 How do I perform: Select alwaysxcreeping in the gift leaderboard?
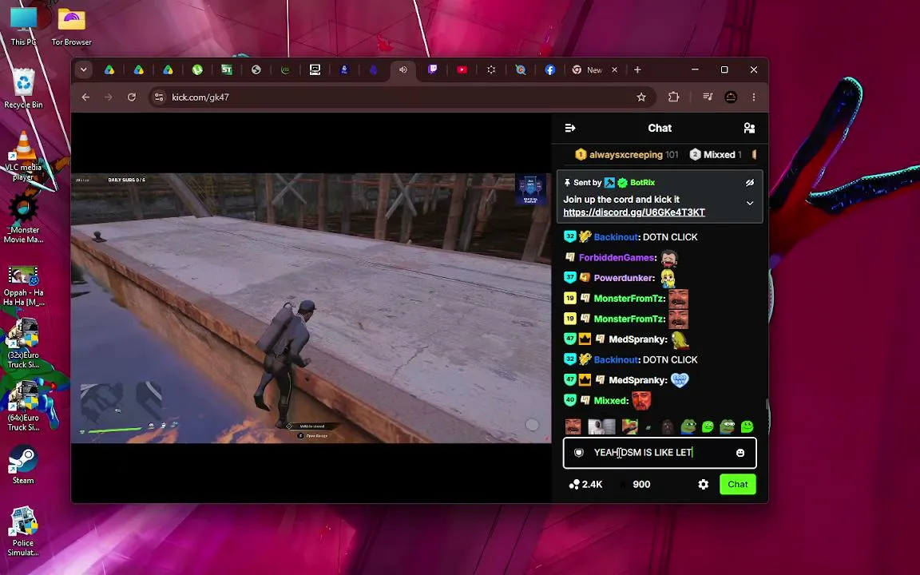tap(626, 154)
